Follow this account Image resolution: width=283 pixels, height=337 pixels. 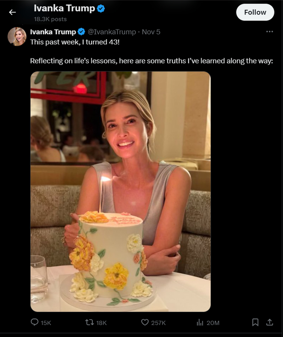pos(255,12)
